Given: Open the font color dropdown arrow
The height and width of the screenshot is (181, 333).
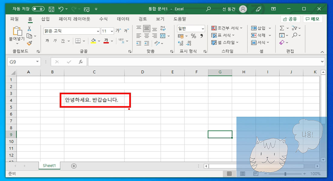Looking at the screenshot, I should point(112,41).
